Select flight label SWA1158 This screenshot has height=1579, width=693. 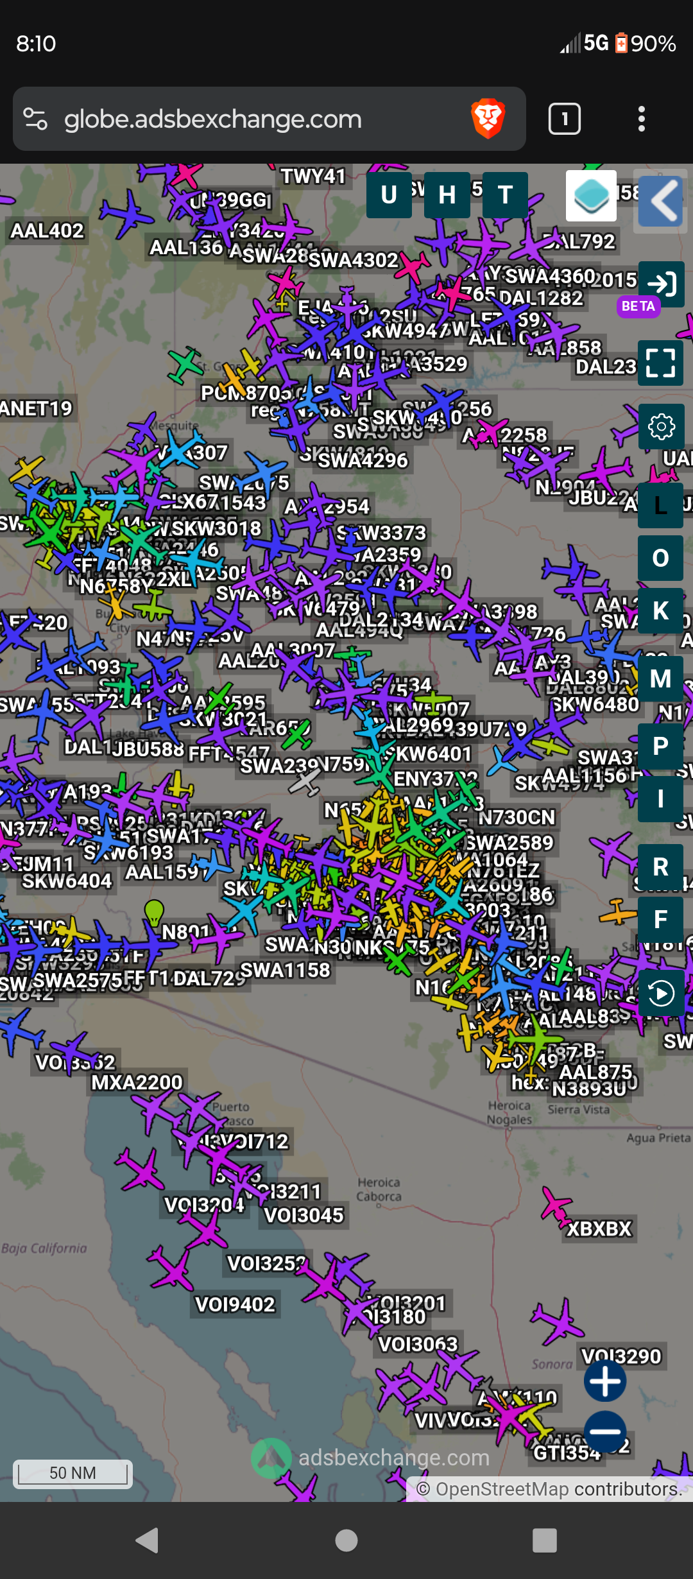pyautogui.click(x=285, y=970)
